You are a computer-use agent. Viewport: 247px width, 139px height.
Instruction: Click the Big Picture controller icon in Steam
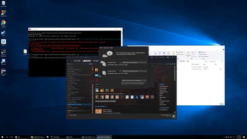tap(168, 58)
